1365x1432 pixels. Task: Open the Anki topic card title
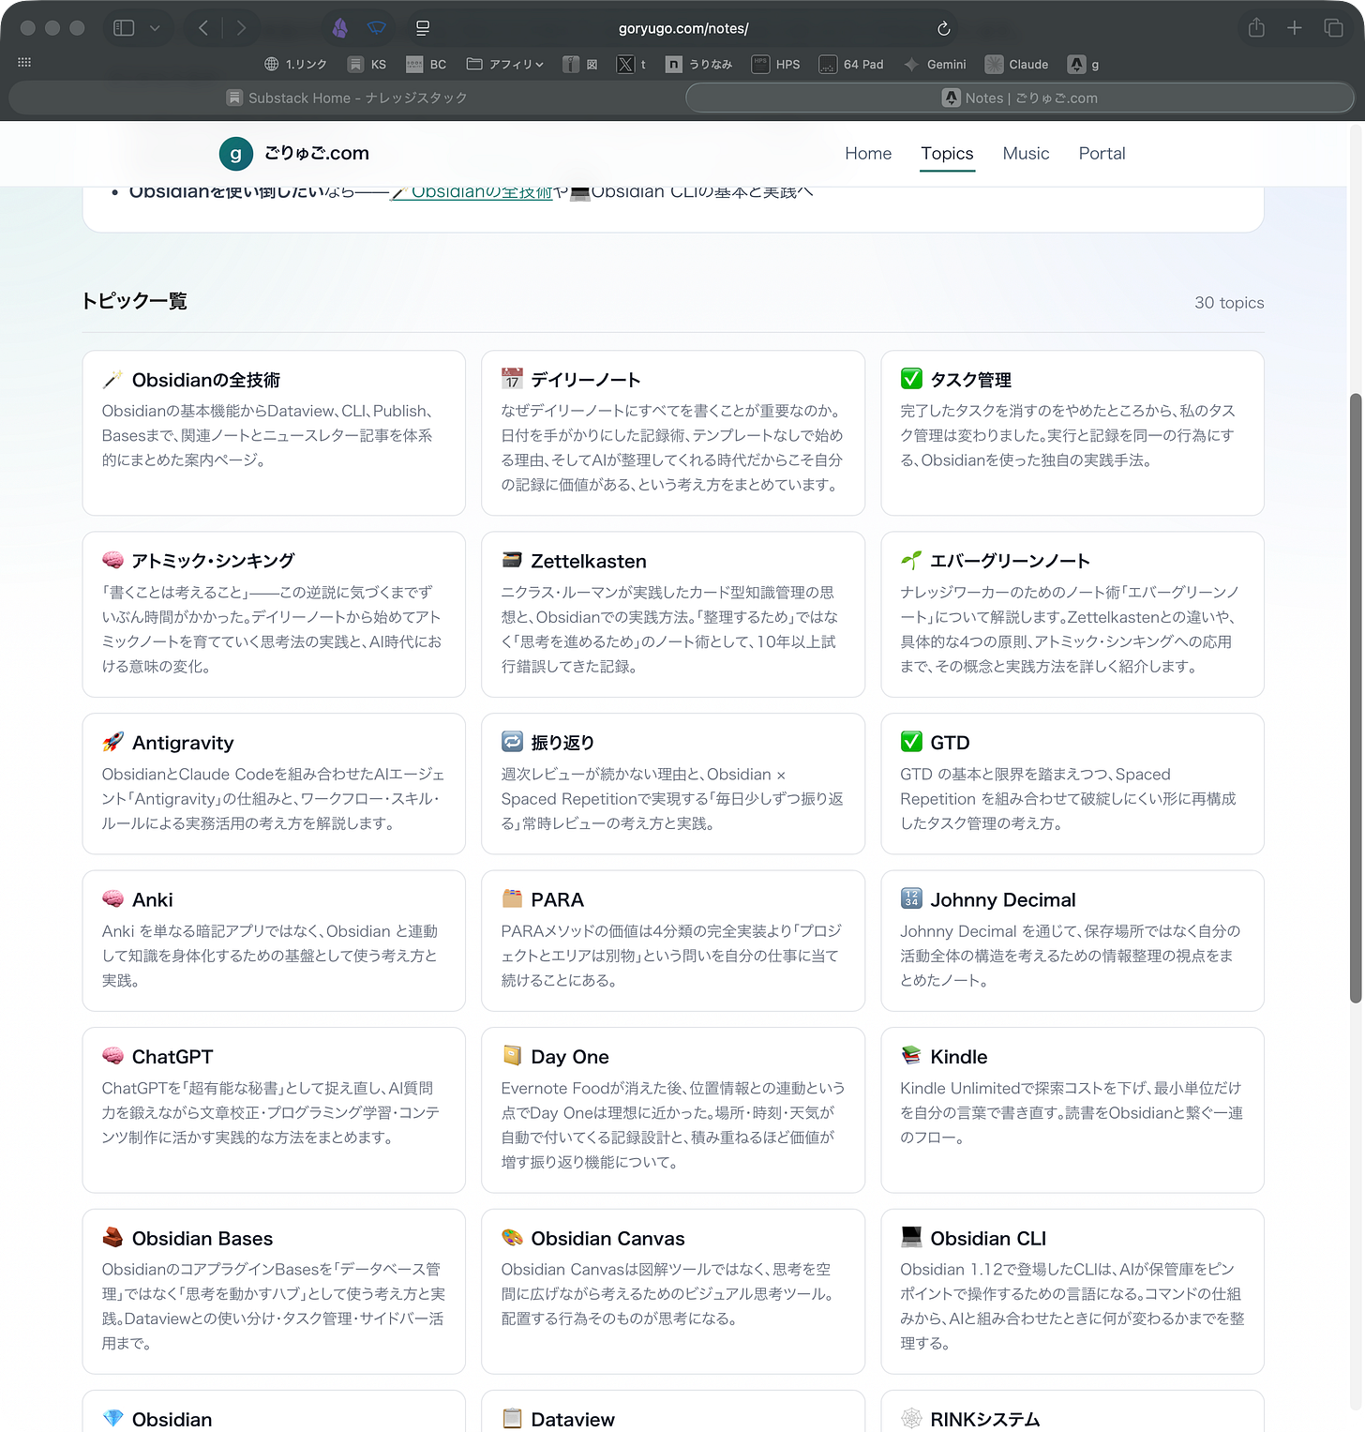(x=152, y=899)
